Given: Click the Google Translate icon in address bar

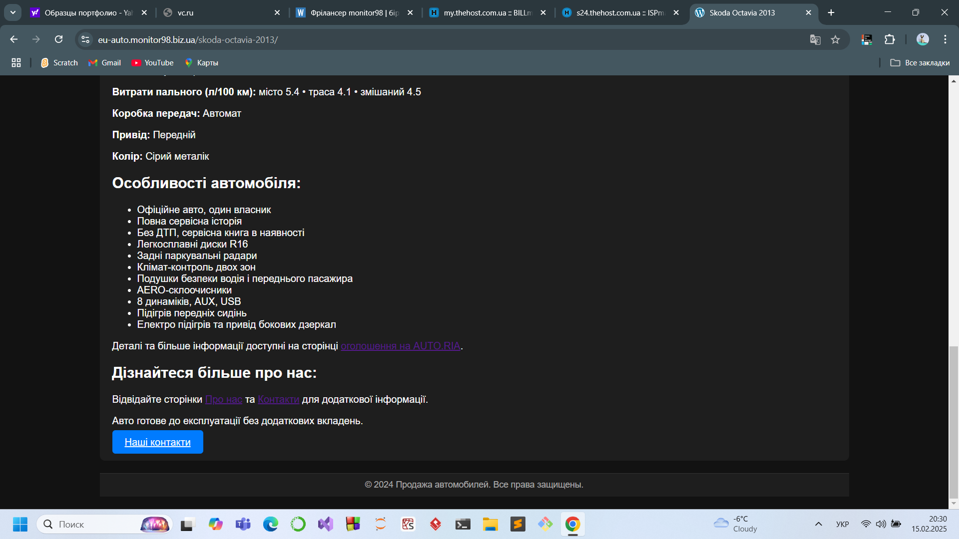Looking at the screenshot, I should 815,40.
